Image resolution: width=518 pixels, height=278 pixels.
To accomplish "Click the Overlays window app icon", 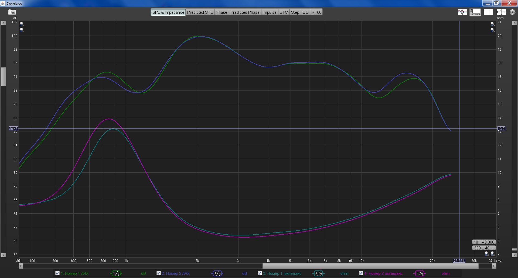I will (x=3, y=3).
